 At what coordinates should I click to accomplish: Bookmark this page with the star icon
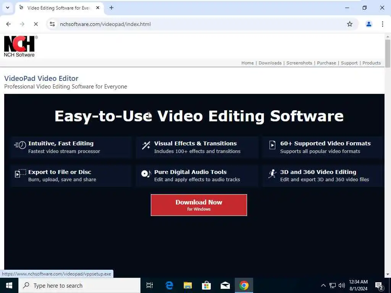point(350,24)
